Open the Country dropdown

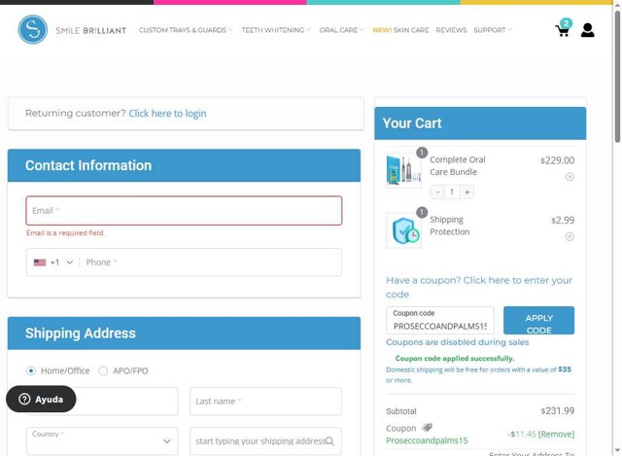pos(102,440)
